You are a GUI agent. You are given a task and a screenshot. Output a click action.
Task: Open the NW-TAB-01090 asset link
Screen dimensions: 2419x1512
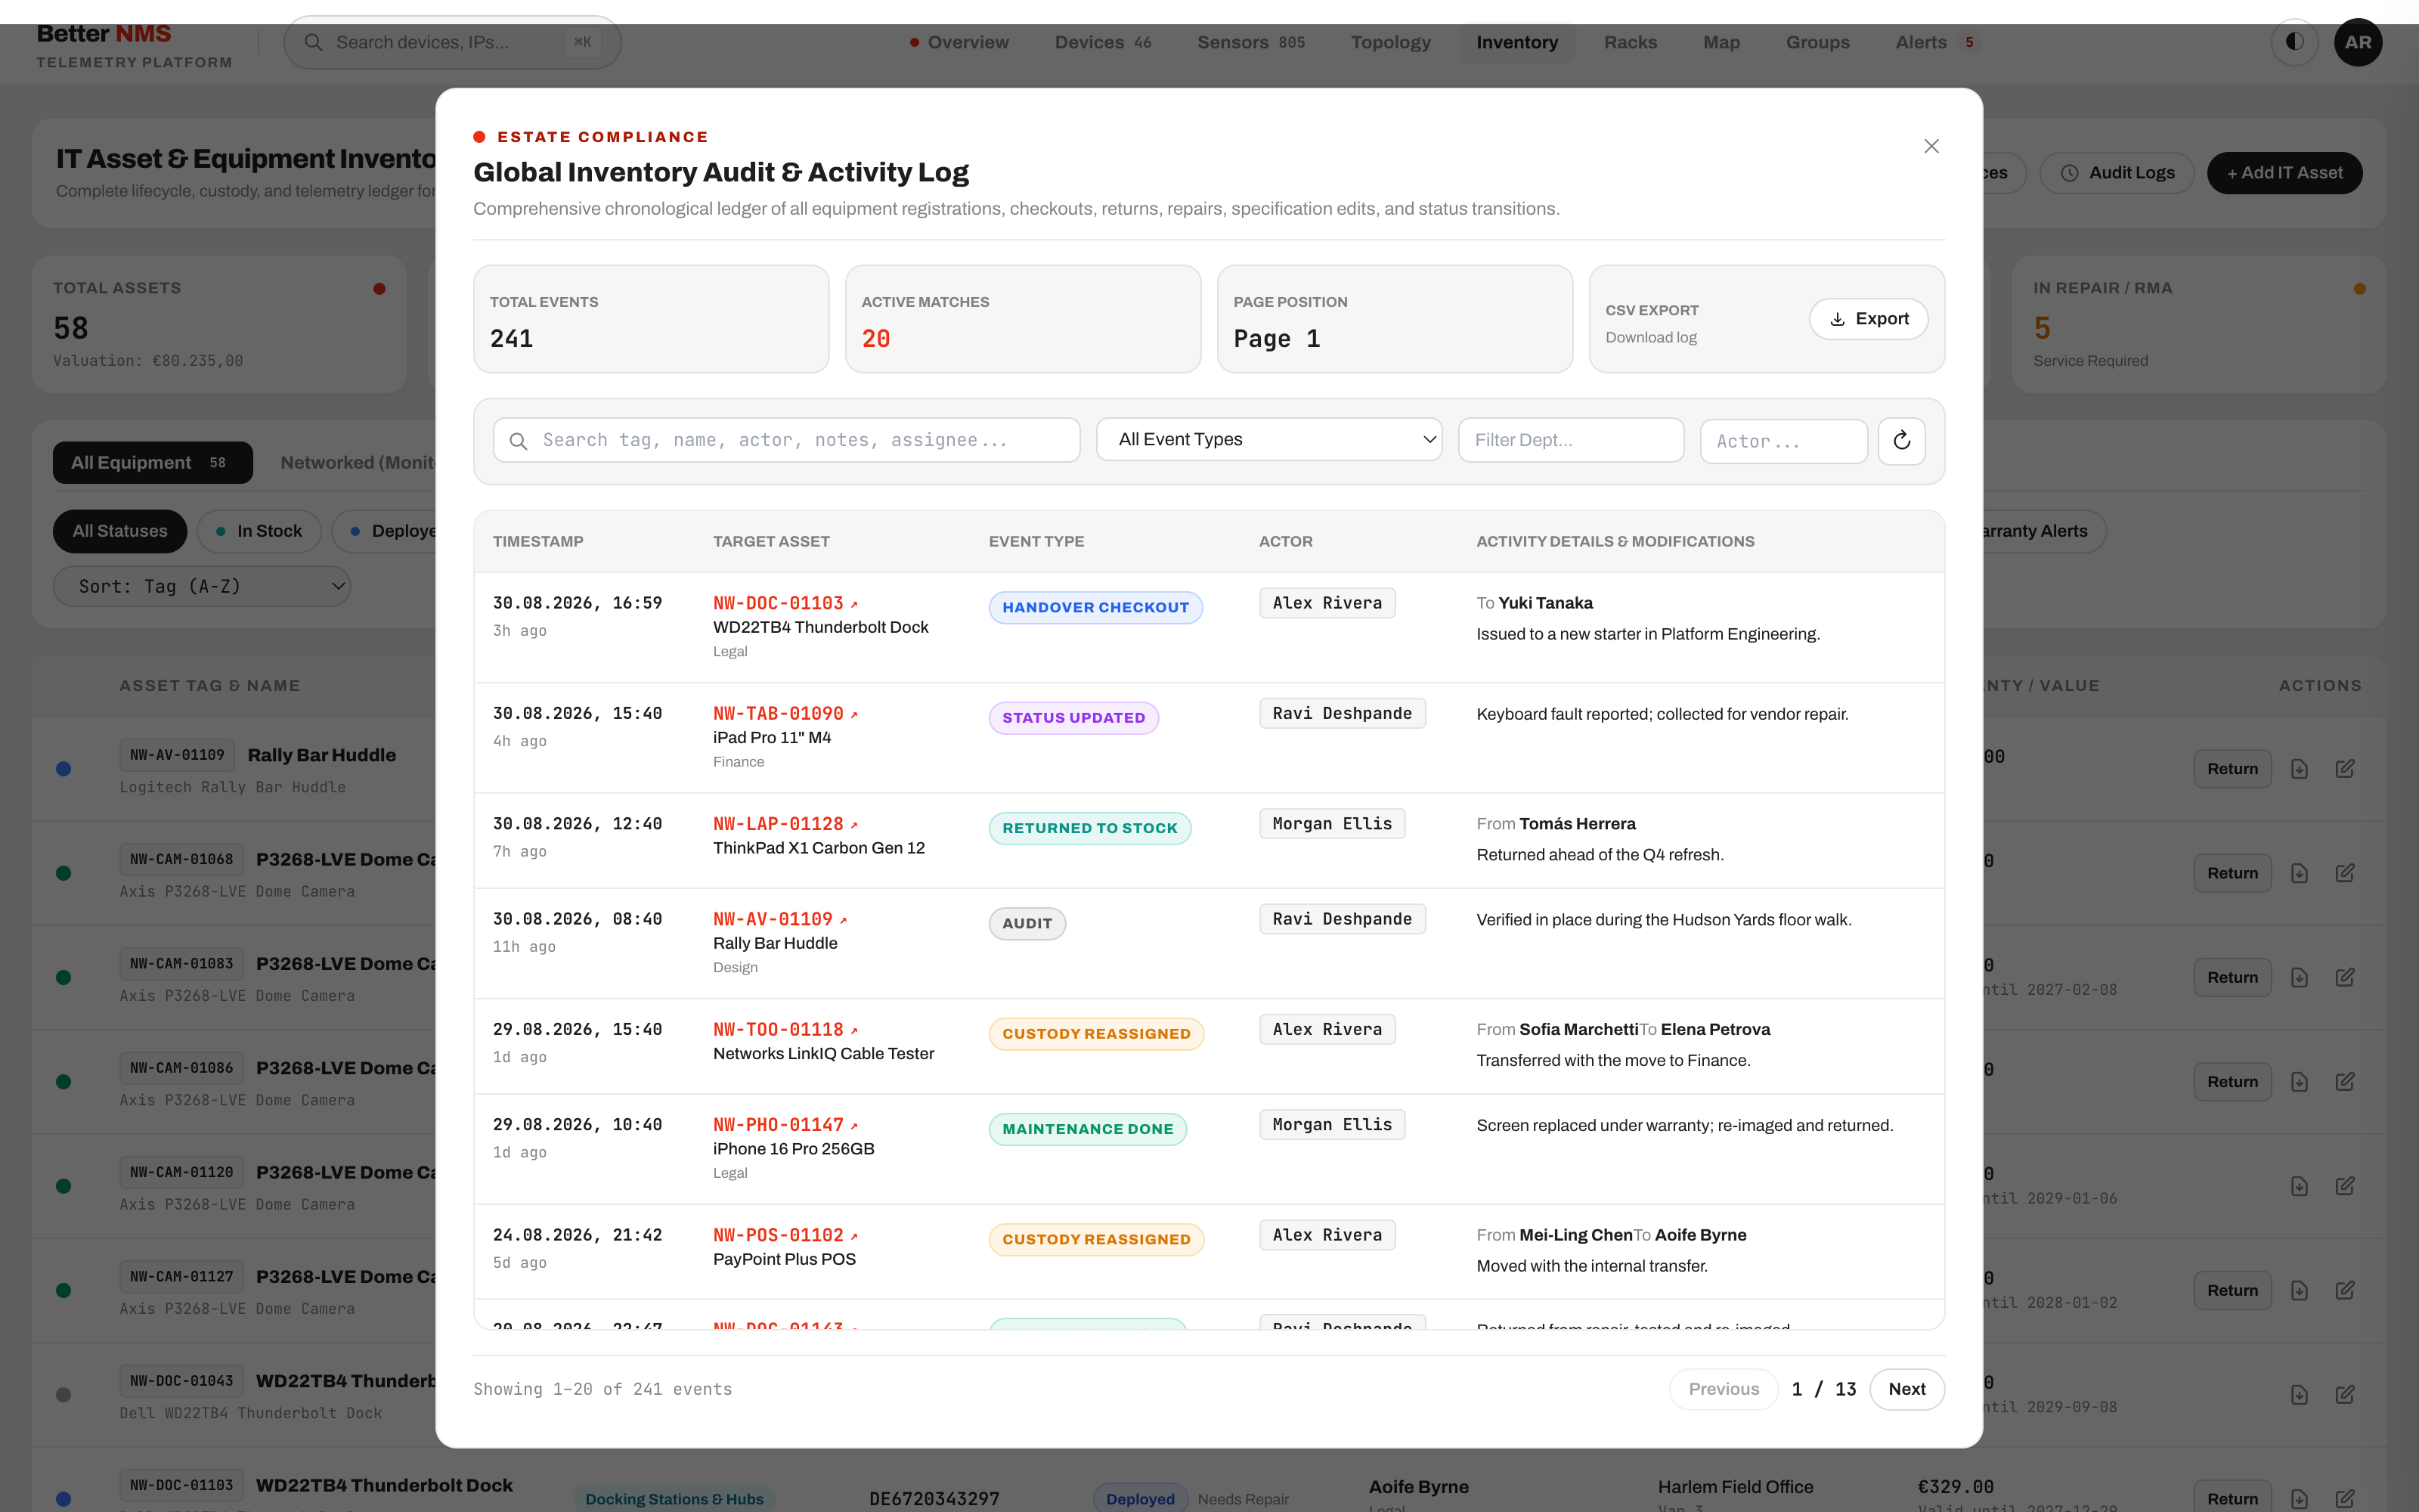pos(778,714)
